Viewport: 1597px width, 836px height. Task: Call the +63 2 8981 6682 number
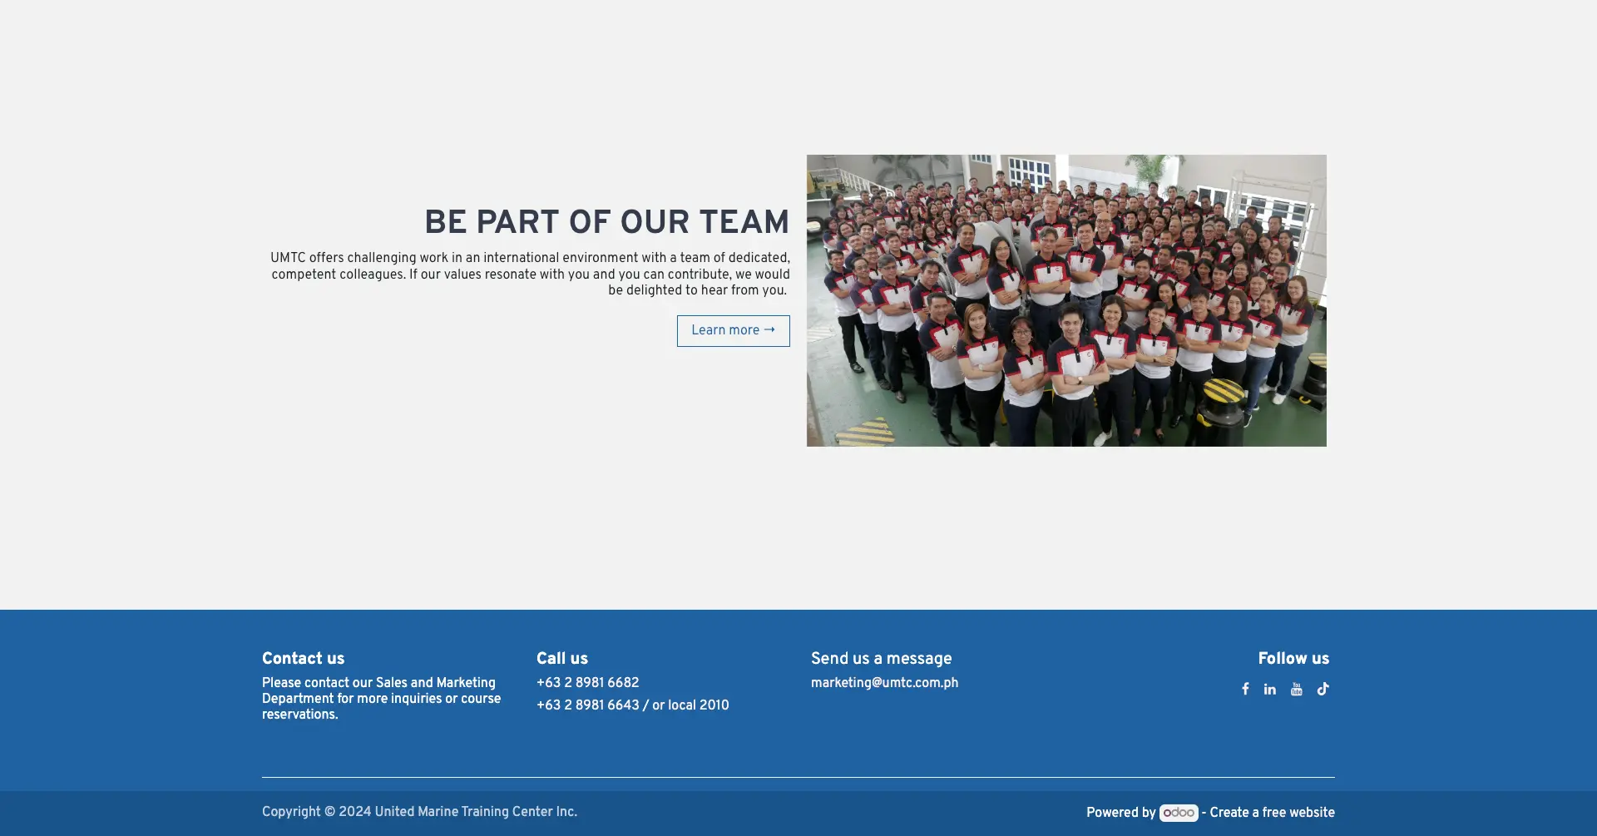pyautogui.click(x=587, y=683)
